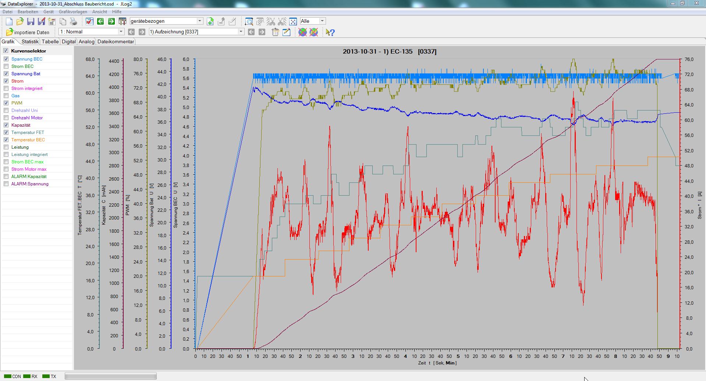Switch to the Tabelle tab
Viewport: 706px width, 381px height.
(x=50, y=41)
